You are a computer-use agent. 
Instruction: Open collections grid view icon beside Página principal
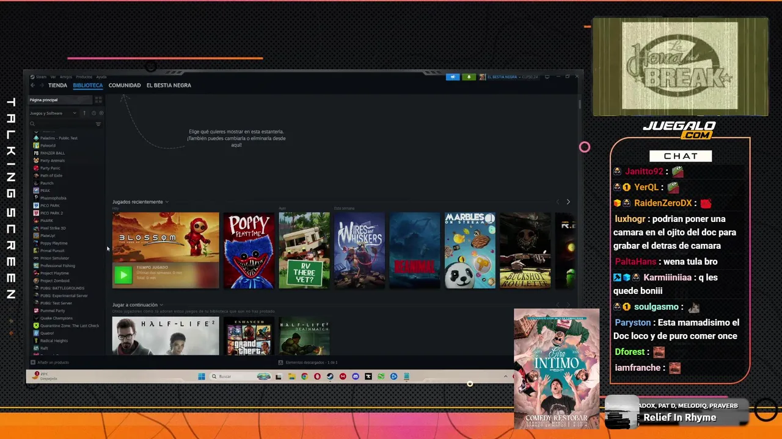pyautogui.click(x=98, y=100)
